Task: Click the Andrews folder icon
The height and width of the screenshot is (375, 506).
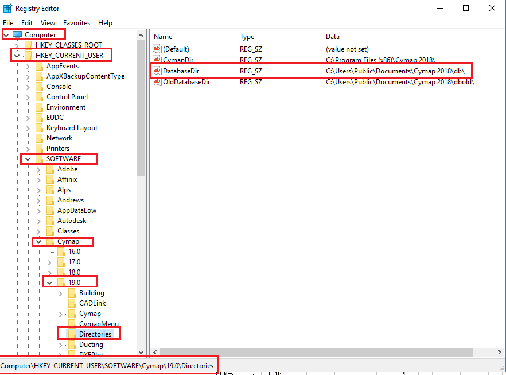Action: click(x=50, y=200)
